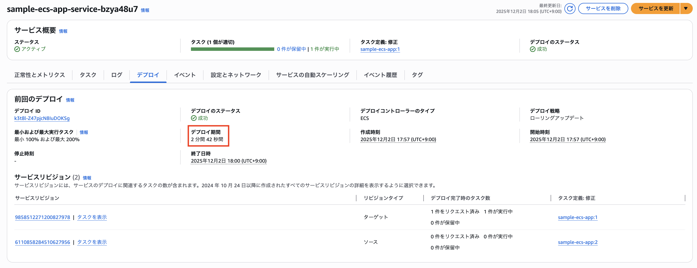Open タスクを表示 for revision 6110858284510627956
The width and height of the screenshot is (697, 268).
[92, 242]
